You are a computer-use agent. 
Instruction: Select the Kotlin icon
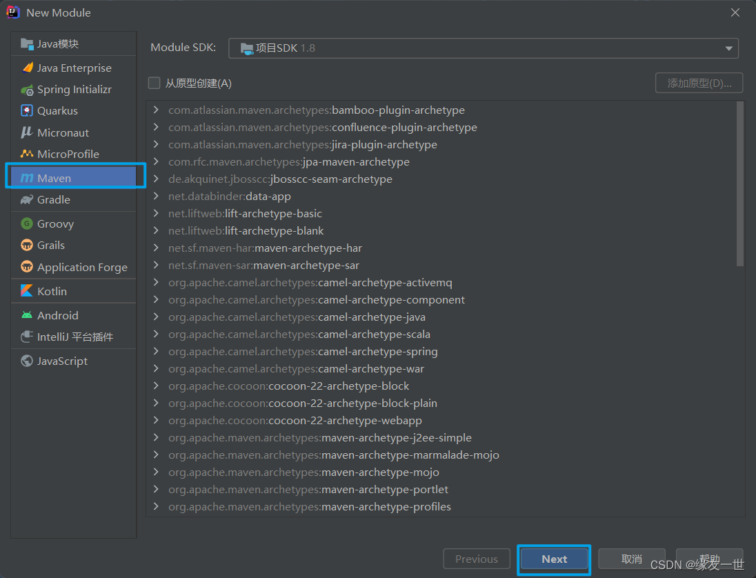[x=28, y=291]
